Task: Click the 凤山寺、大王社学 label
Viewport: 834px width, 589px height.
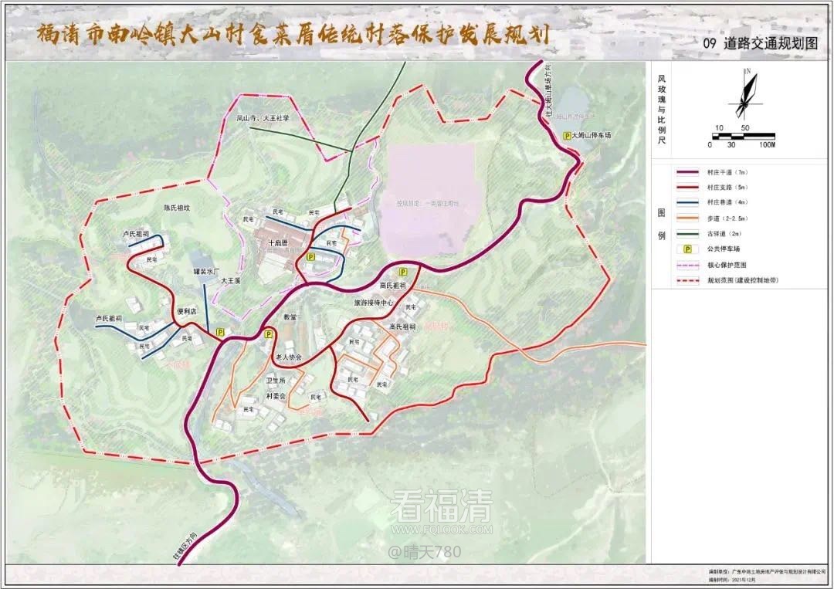Action: (263, 119)
